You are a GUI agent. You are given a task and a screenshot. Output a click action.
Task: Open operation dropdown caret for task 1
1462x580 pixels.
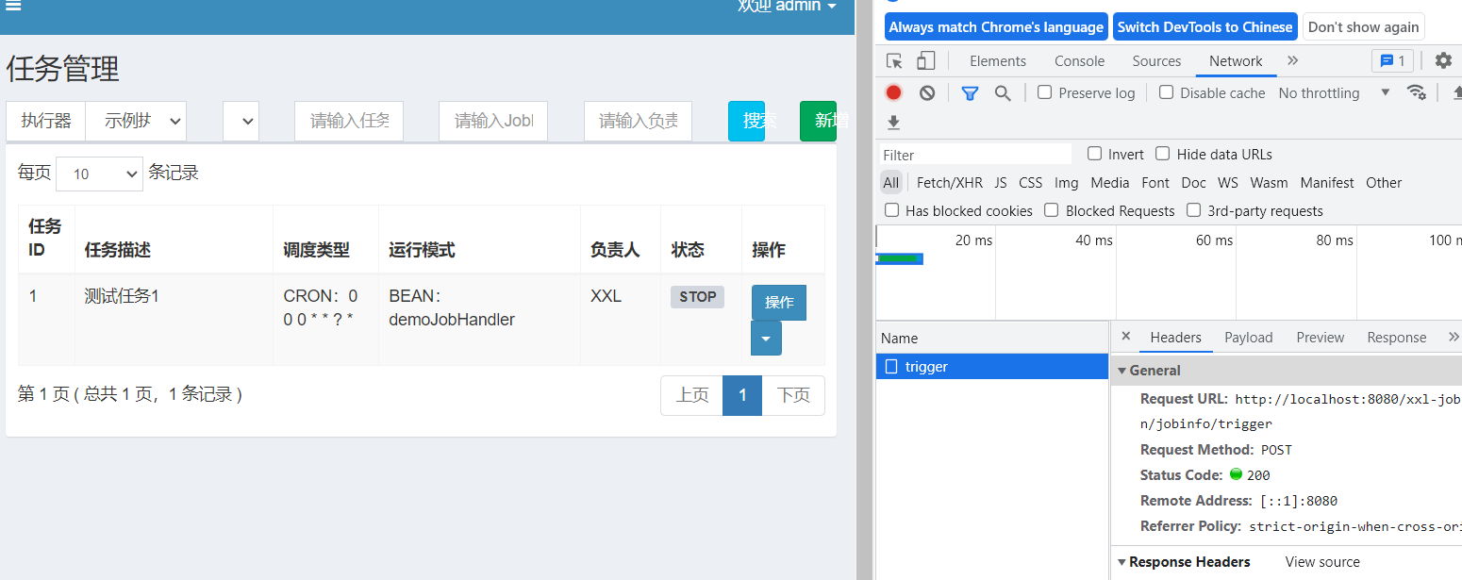[766, 339]
